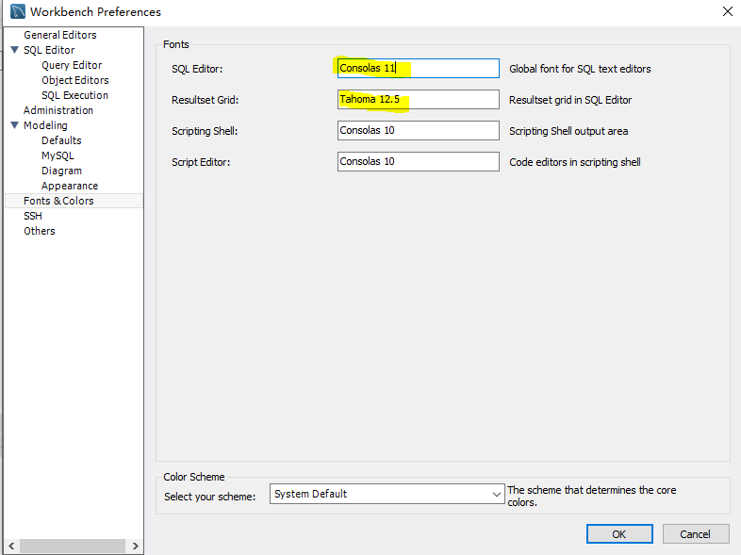Screen dimensions: 741x555
Task: Collapse the Modeling tree node
Action: (15, 125)
